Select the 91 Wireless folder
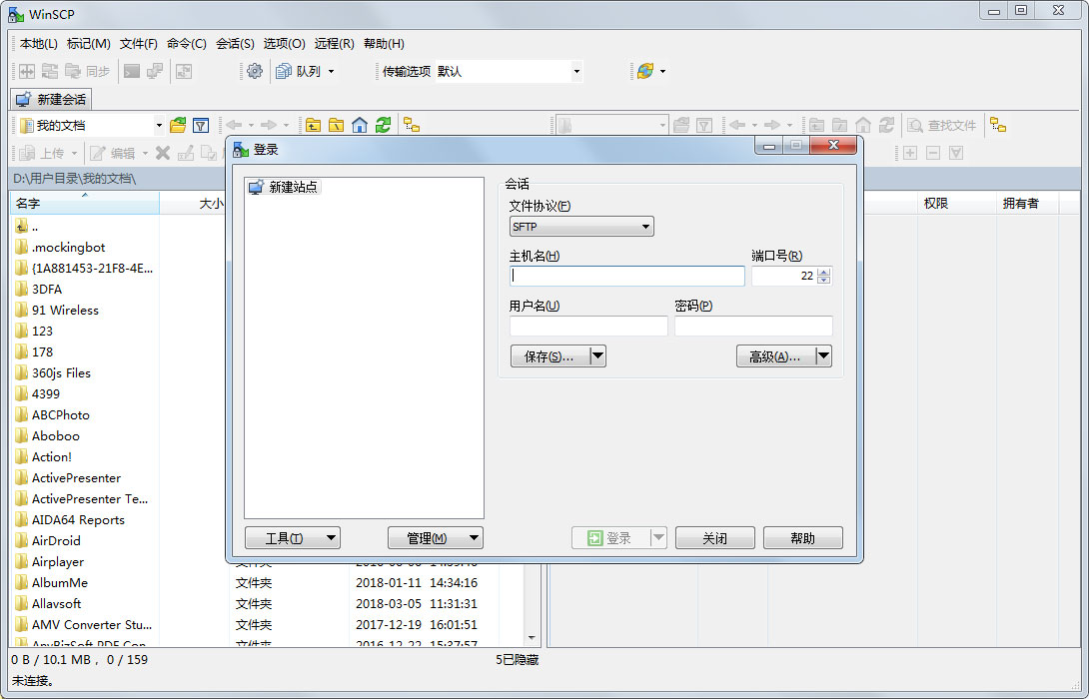1089x699 pixels. tap(65, 311)
